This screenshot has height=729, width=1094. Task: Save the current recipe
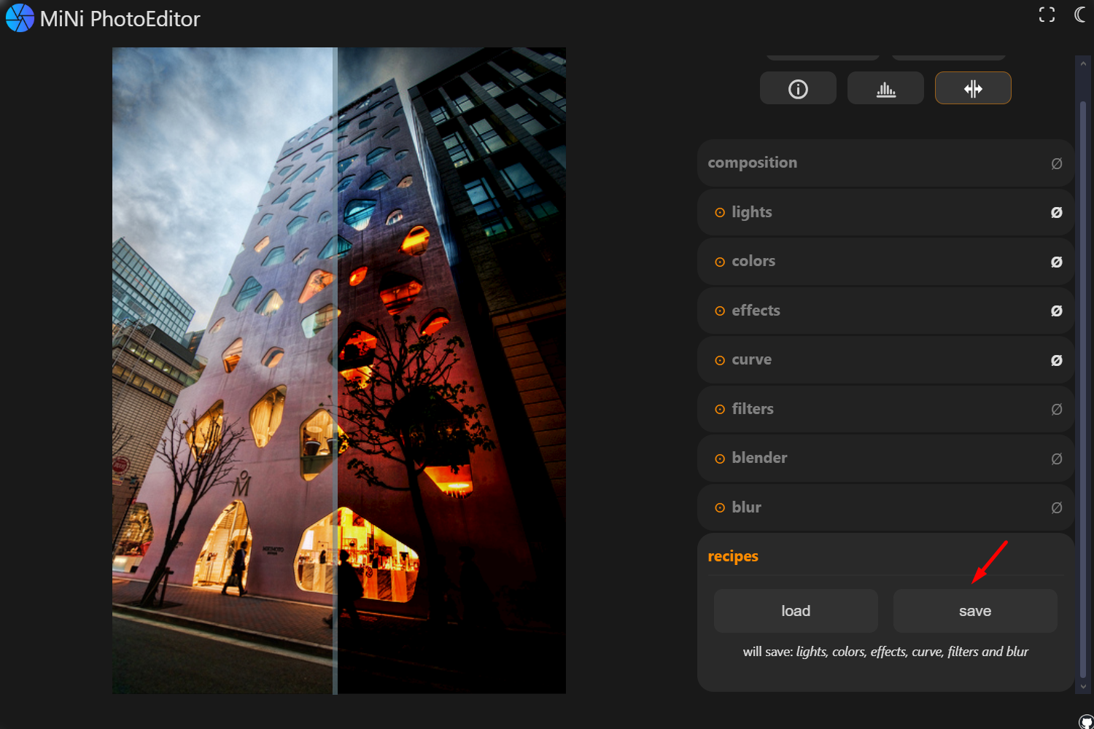coord(975,611)
